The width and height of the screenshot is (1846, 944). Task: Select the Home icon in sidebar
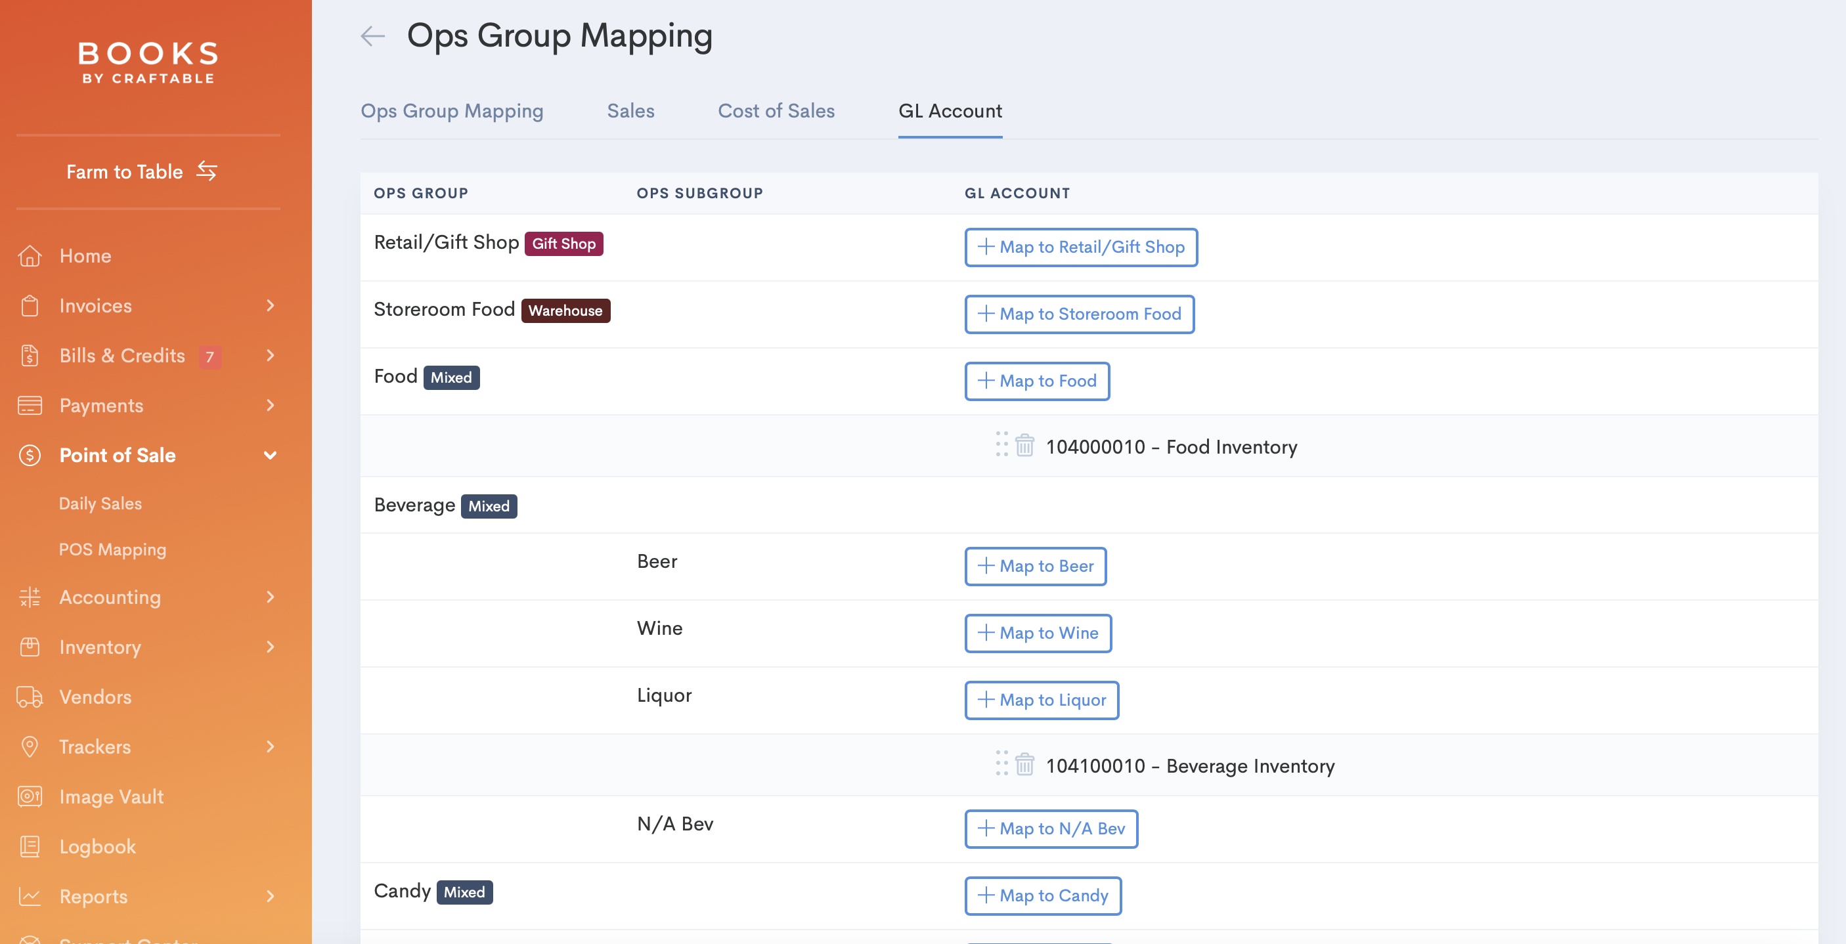point(30,255)
